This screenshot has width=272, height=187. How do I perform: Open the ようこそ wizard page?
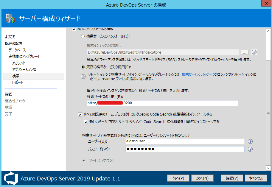pos(10,37)
